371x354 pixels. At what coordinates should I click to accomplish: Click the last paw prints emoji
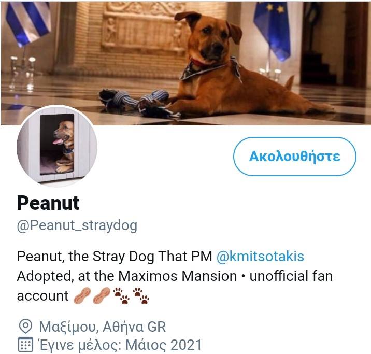tap(141, 296)
